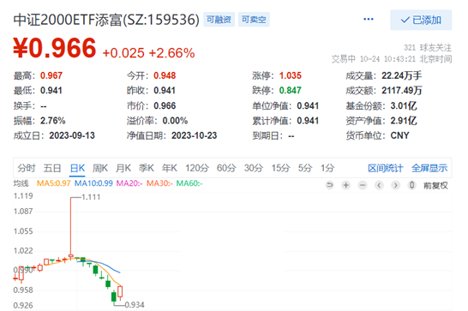Click the 已添加 watchlist button

pos(421,20)
